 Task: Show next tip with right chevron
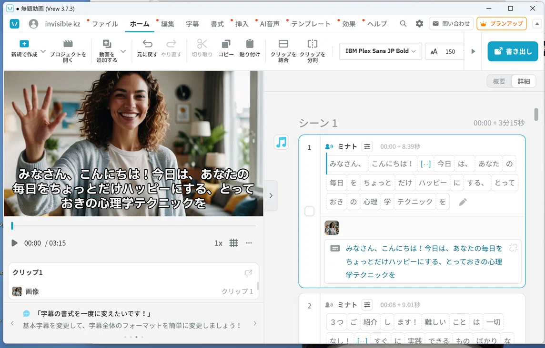click(255, 323)
